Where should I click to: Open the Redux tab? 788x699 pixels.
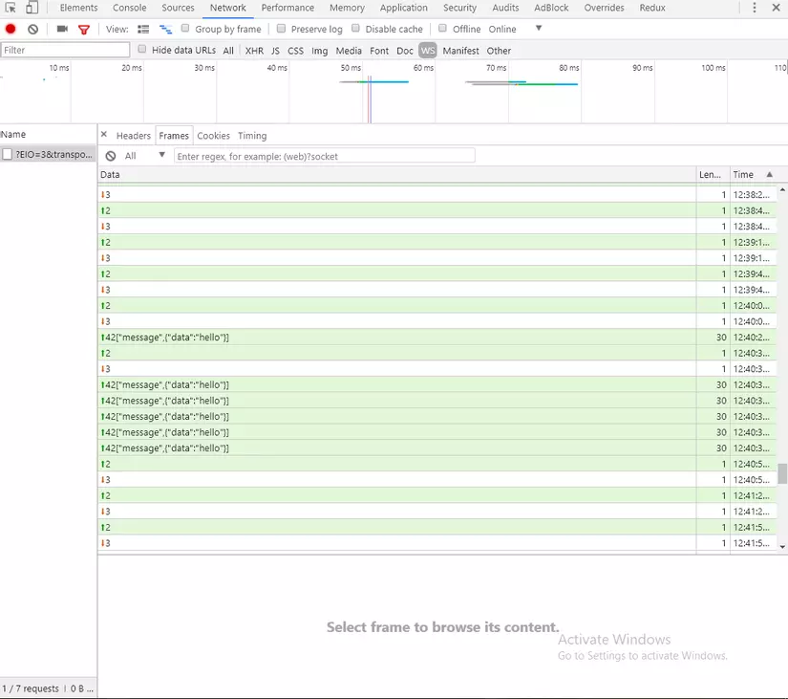pos(652,8)
